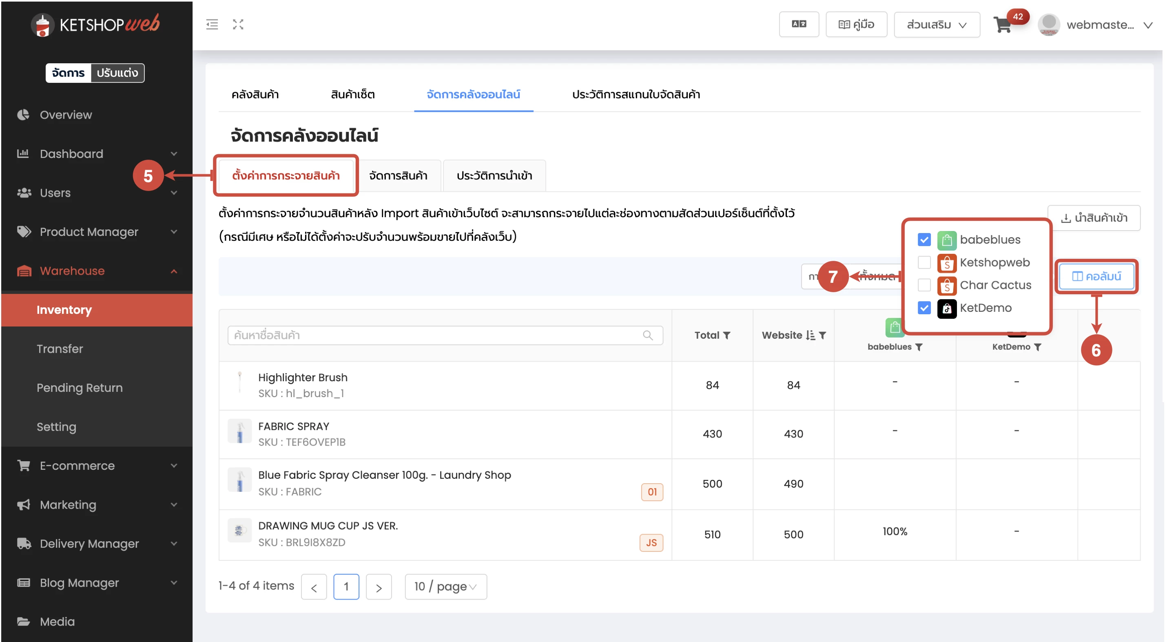
Task: Collapse the sidebar menu icon
Action: click(212, 24)
